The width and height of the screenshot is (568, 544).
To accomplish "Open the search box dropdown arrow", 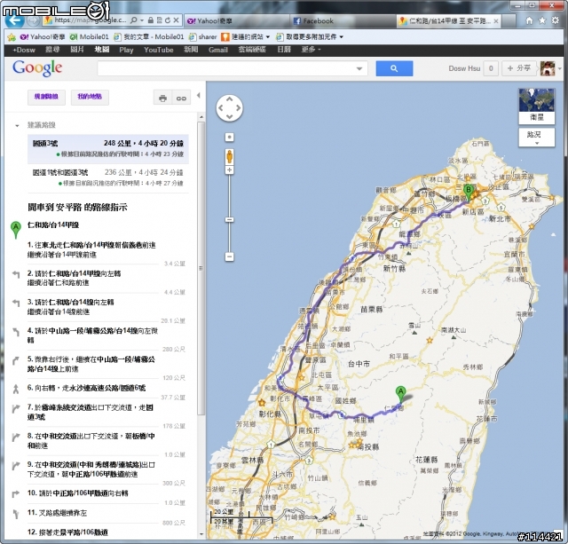I will (359, 68).
